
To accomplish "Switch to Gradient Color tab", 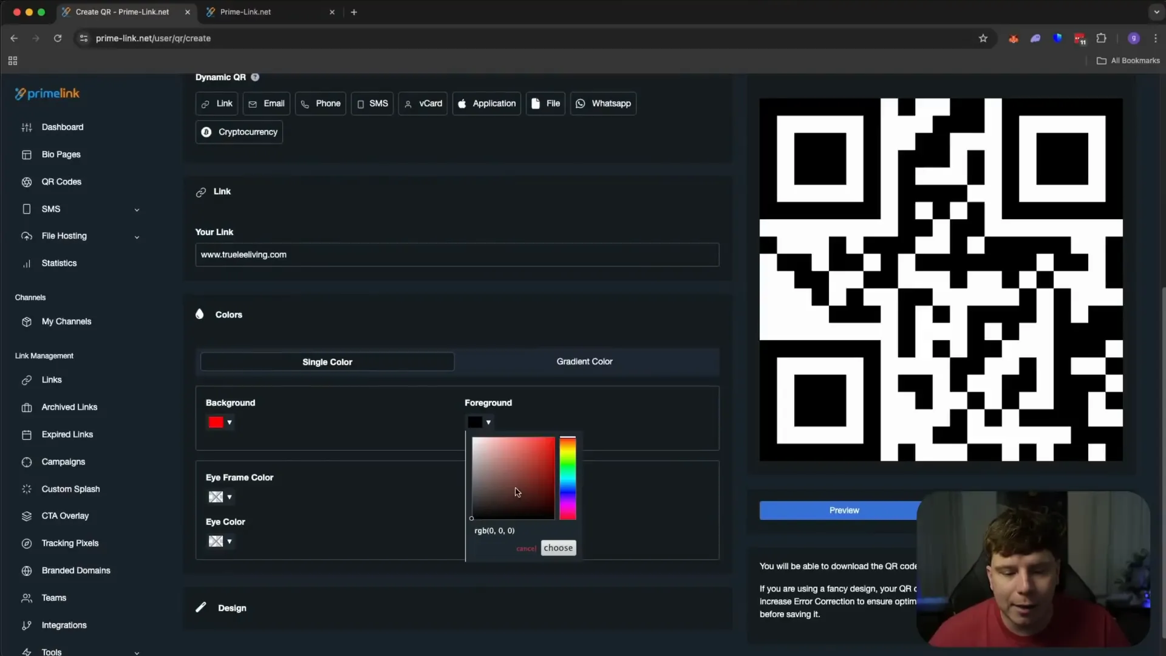I will click(x=585, y=361).
